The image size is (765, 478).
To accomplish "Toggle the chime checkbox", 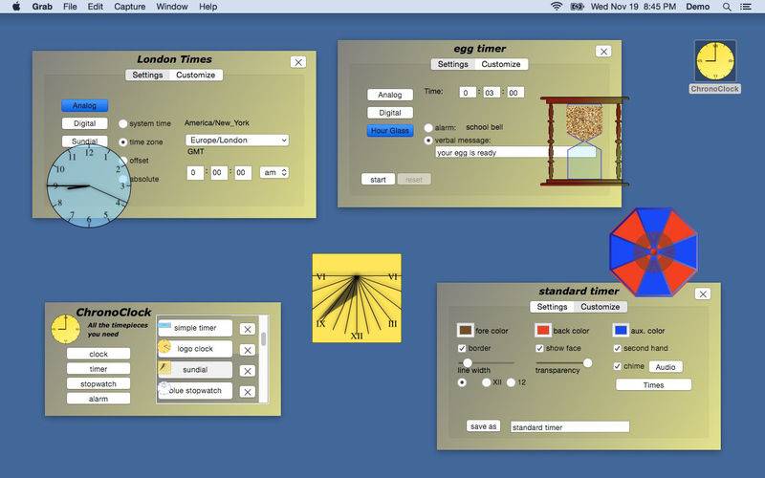I will tap(617, 366).
